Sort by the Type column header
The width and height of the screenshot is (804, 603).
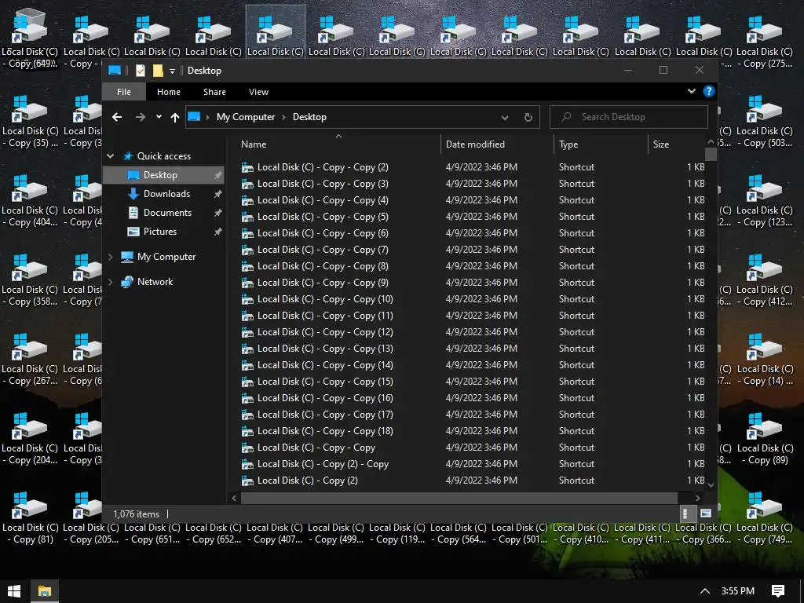601,144
